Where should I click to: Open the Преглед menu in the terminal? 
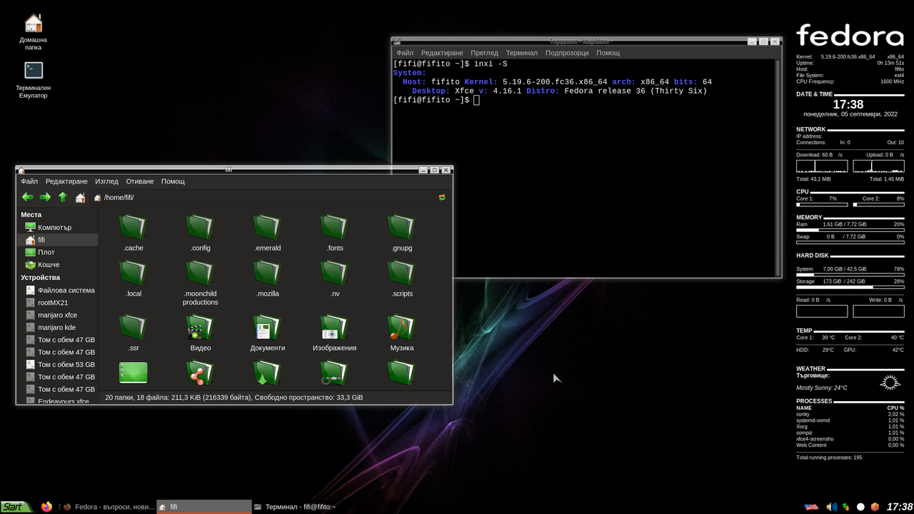[x=484, y=53]
